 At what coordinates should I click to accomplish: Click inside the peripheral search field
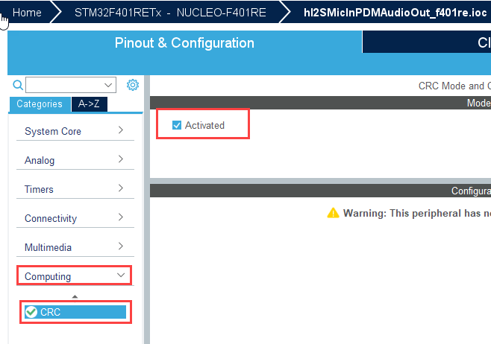64,85
